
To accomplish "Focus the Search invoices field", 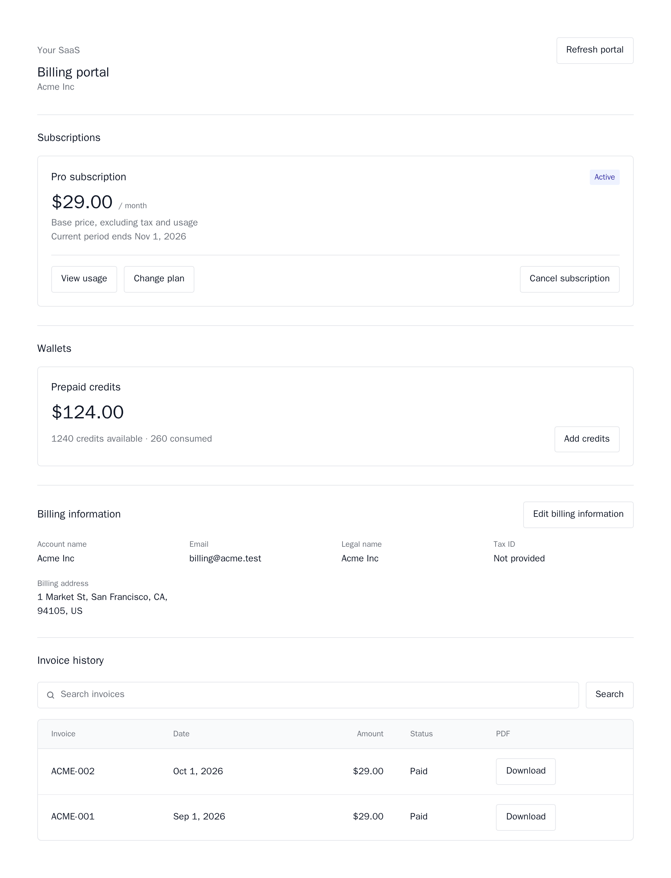I will [x=308, y=695].
